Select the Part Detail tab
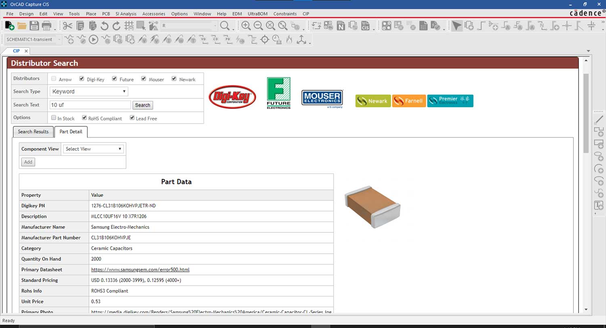 (71, 132)
